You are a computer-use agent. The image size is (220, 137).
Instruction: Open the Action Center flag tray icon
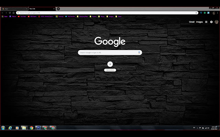click(x=200, y=128)
